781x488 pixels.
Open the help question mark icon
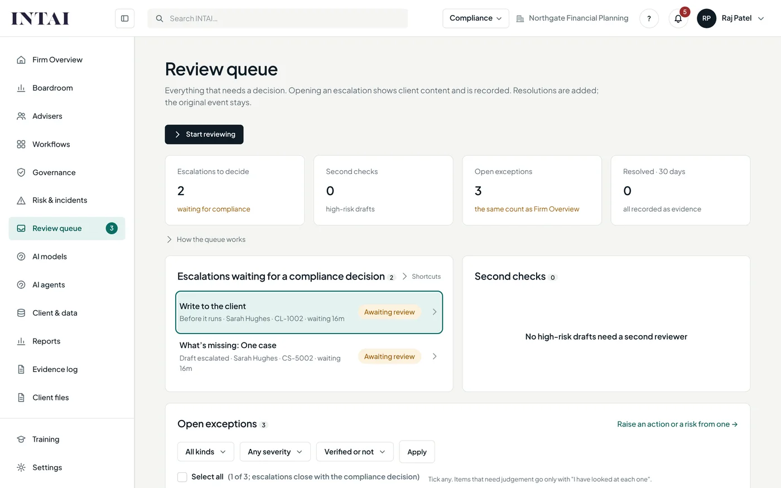coord(649,18)
